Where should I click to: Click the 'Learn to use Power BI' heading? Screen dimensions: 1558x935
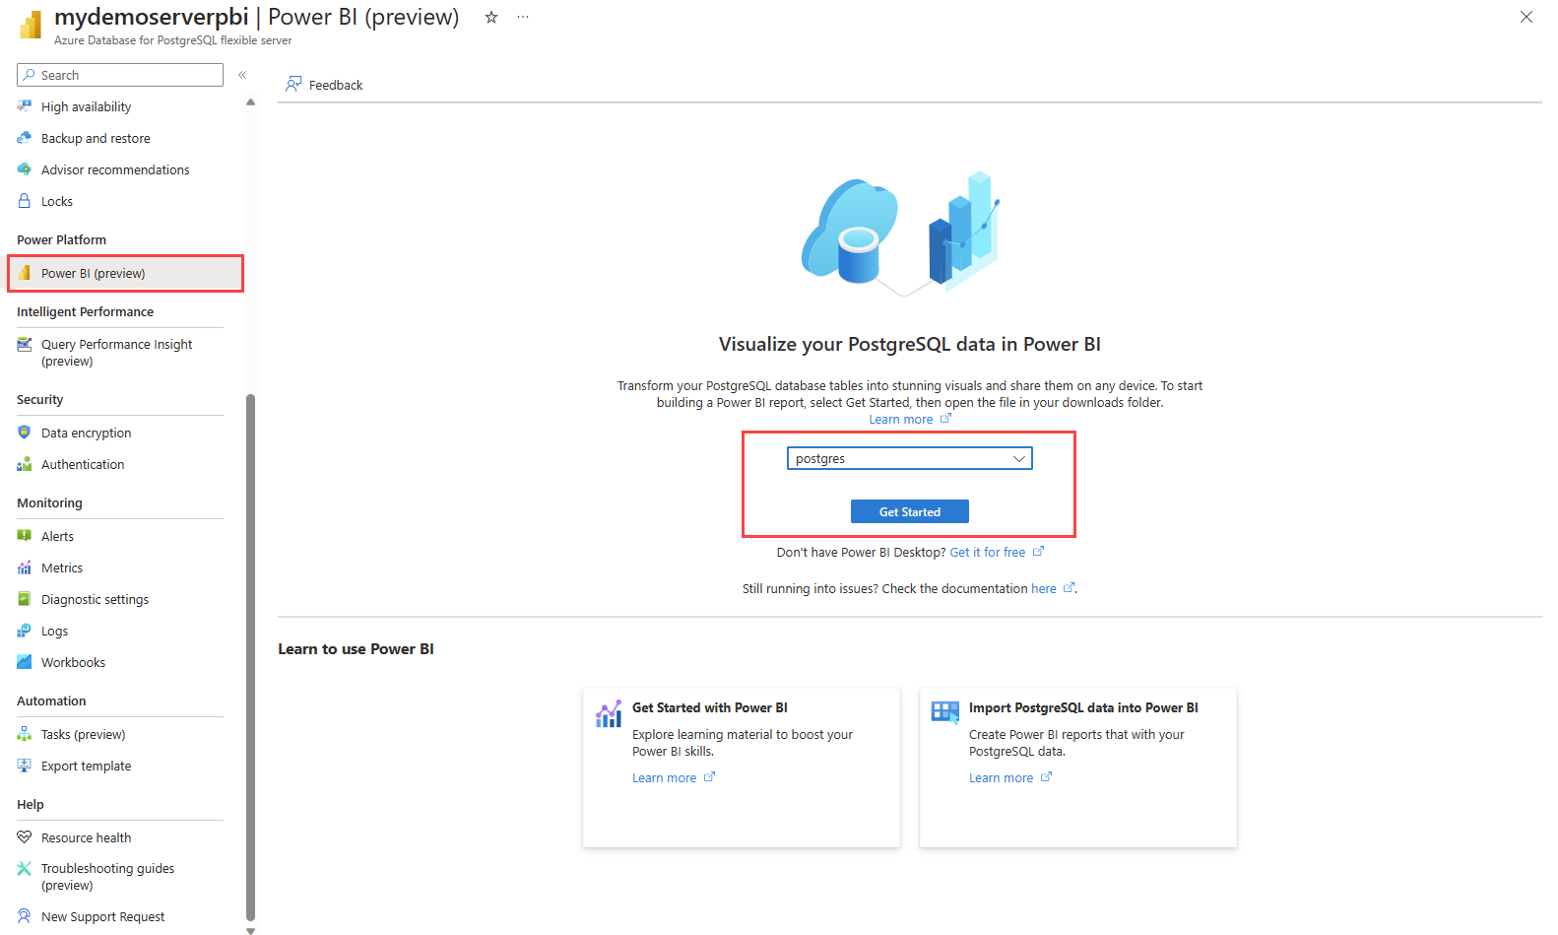[356, 648]
